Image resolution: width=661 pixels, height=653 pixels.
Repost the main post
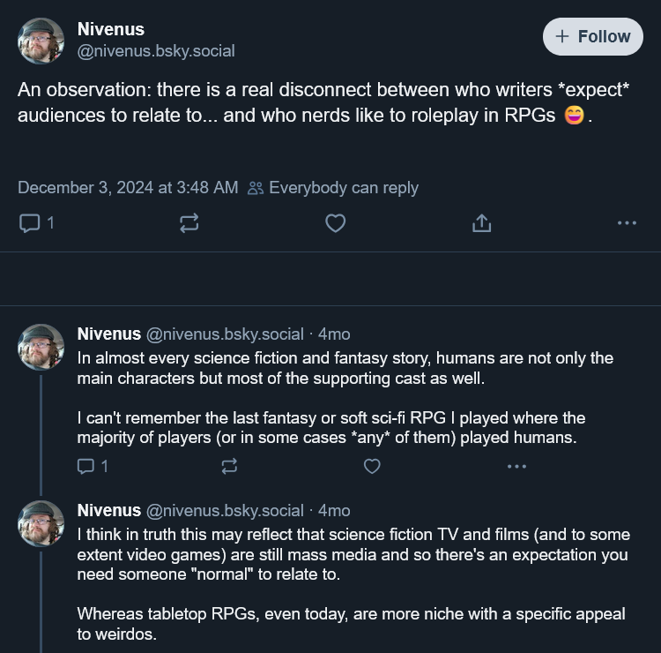click(189, 223)
